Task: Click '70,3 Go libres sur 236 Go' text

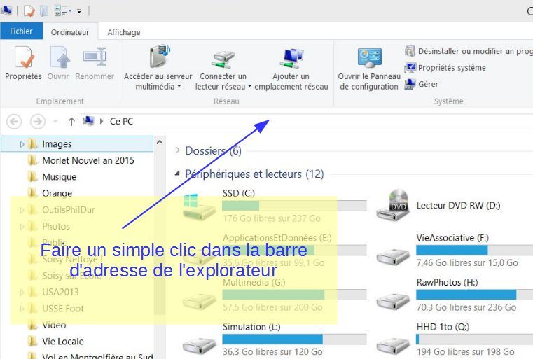Action: point(466,307)
